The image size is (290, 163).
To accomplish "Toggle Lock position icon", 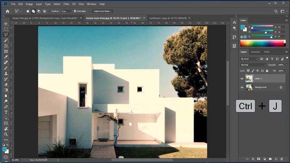I will 257,71.
